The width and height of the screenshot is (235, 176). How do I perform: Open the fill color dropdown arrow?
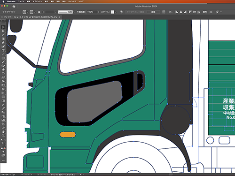click(x=28, y=12)
